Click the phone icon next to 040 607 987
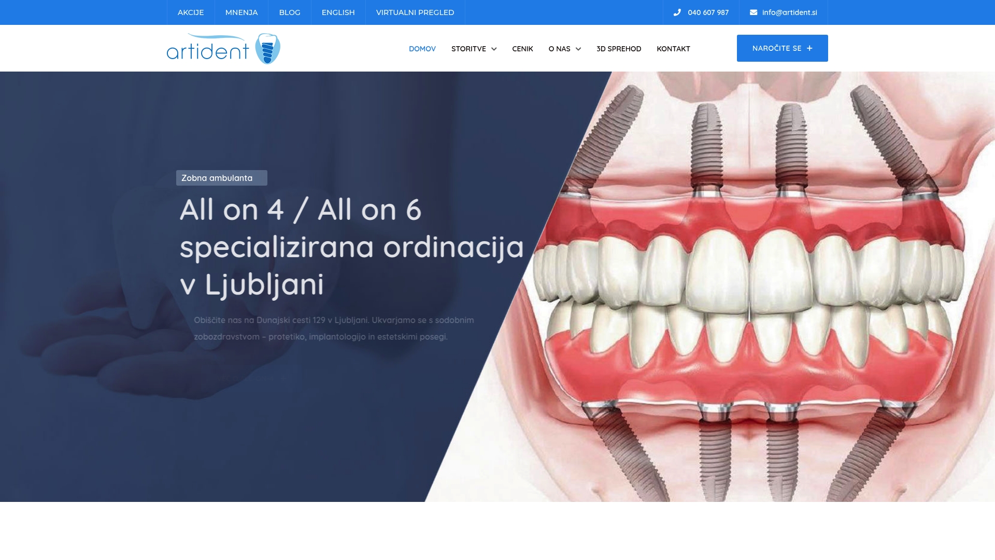 pyautogui.click(x=677, y=12)
